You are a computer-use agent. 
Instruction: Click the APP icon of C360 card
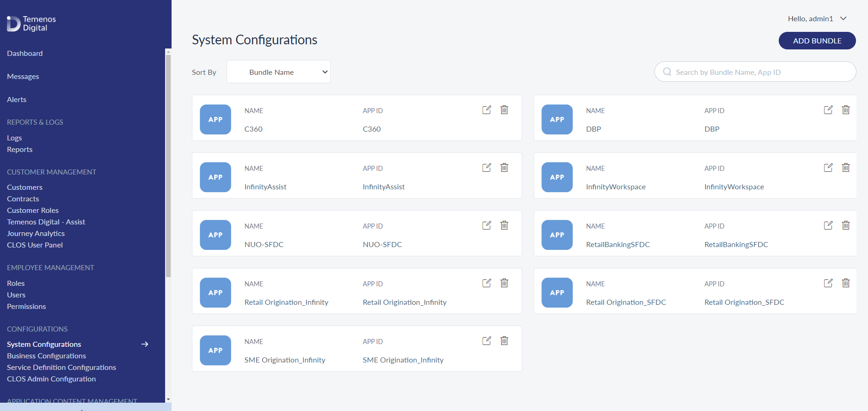click(215, 120)
